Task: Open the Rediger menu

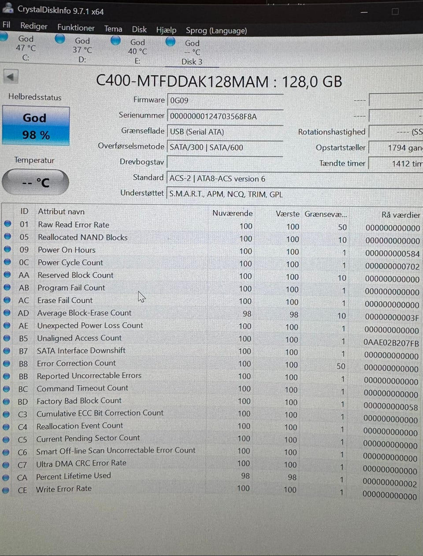Action: [x=33, y=26]
